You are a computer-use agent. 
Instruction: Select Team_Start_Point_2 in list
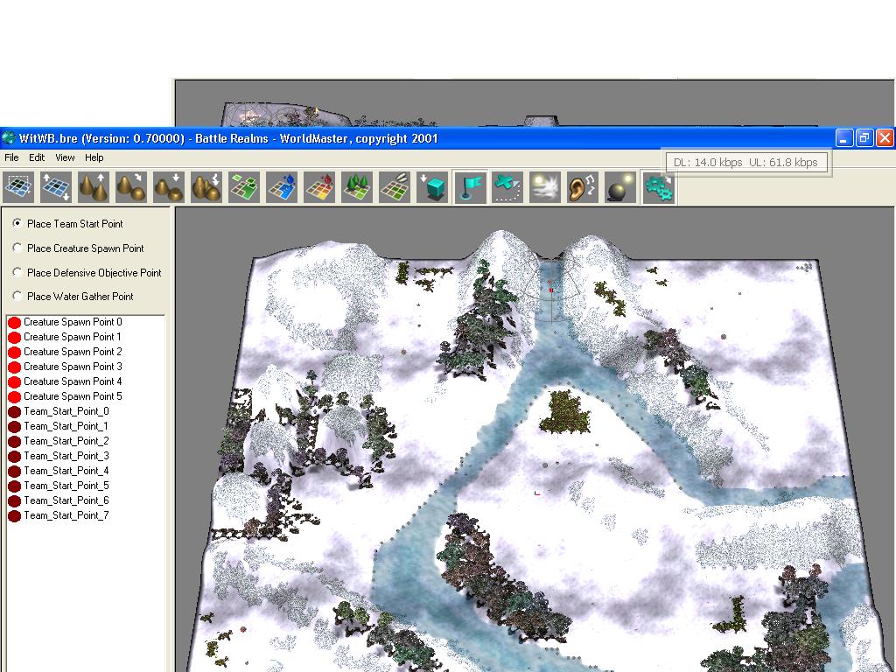[59, 441]
